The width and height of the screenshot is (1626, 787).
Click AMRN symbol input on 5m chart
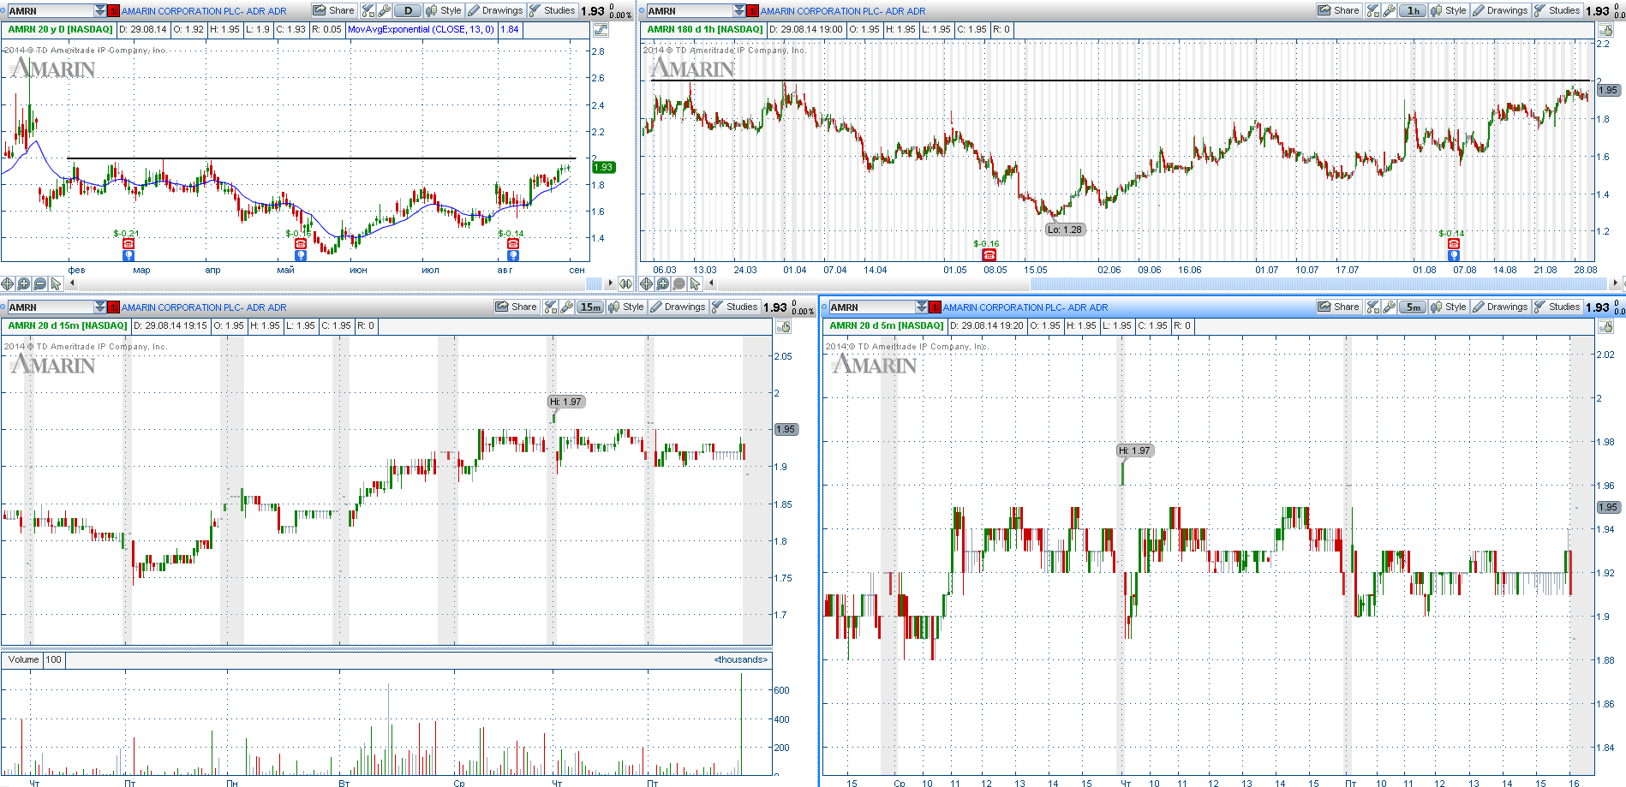871,307
